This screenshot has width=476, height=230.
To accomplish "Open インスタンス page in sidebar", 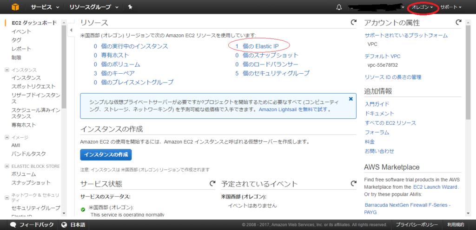I will coord(26,78).
